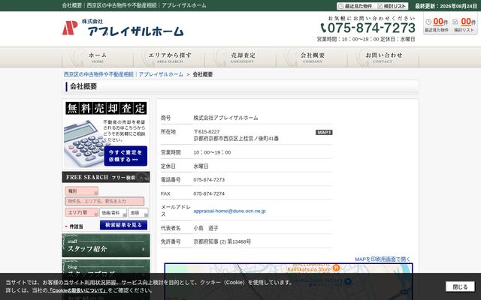Go to the ホーム navigation tab
The height and width of the screenshot is (300, 481).
point(98,57)
